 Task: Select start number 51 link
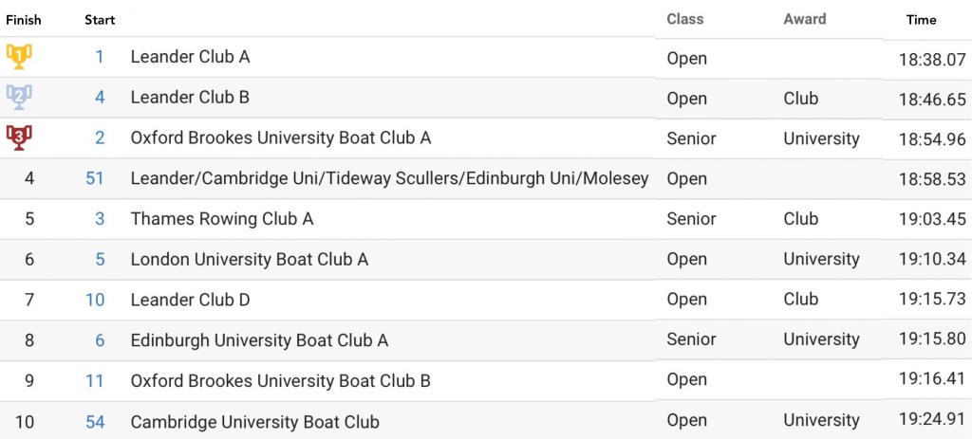pyautogui.click(x=95, y=178)
